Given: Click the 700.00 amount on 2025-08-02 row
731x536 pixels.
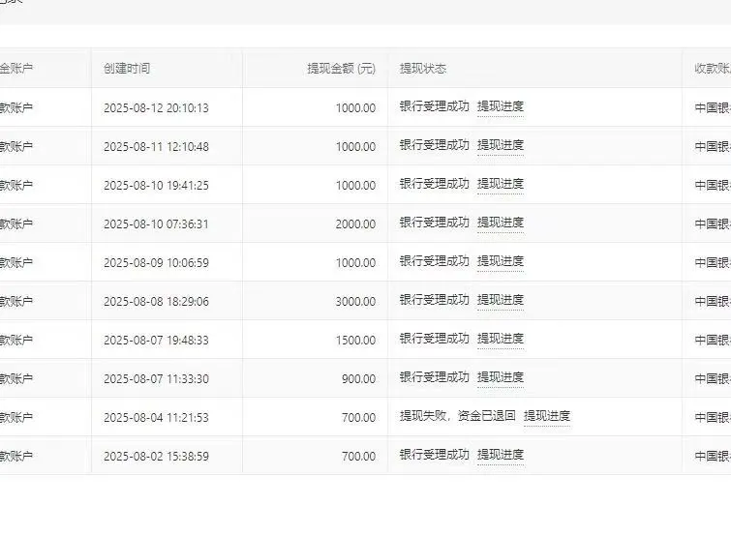Looking at the screenshot, I should pos(358,456).
